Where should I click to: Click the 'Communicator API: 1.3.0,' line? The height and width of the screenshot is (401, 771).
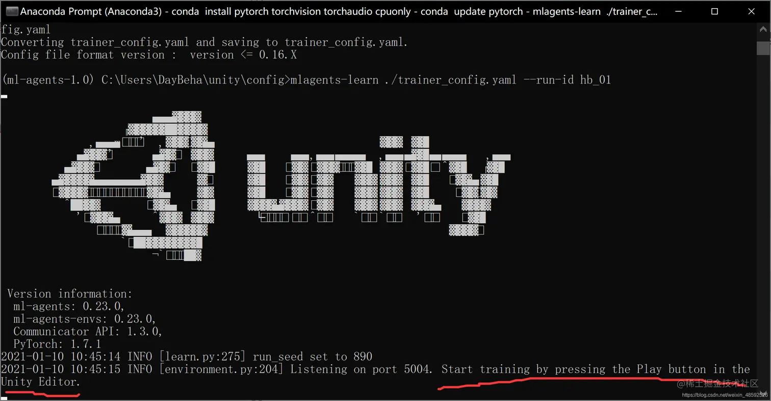click(88, 332)
